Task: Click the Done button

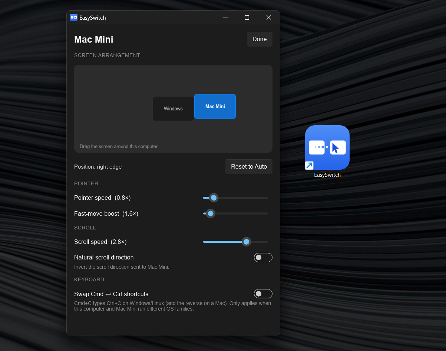Action: point(260,39)
